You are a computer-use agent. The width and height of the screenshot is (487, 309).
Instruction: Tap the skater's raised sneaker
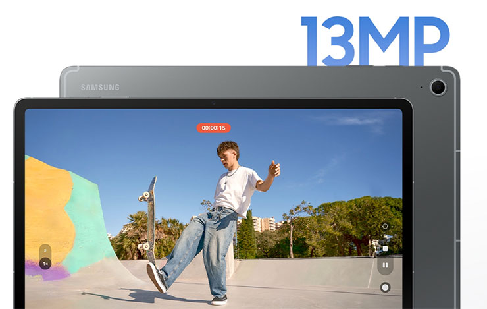pyautogui.click(x=157, y=277)
